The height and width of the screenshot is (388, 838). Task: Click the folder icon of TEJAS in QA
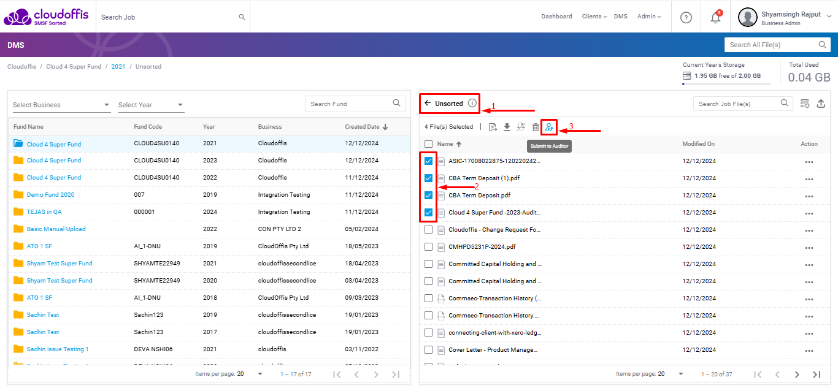tap(18, 211)
